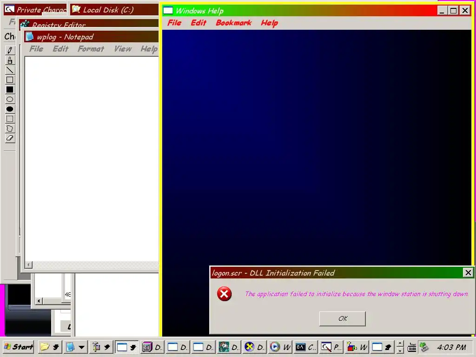Click the red error icon in the dialog

(225, 294)
